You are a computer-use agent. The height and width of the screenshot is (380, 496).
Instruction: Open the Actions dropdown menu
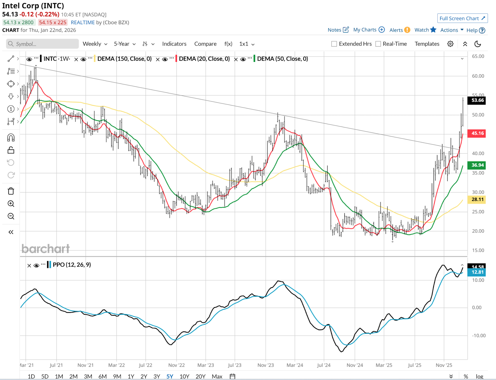(x=452, y=30)
